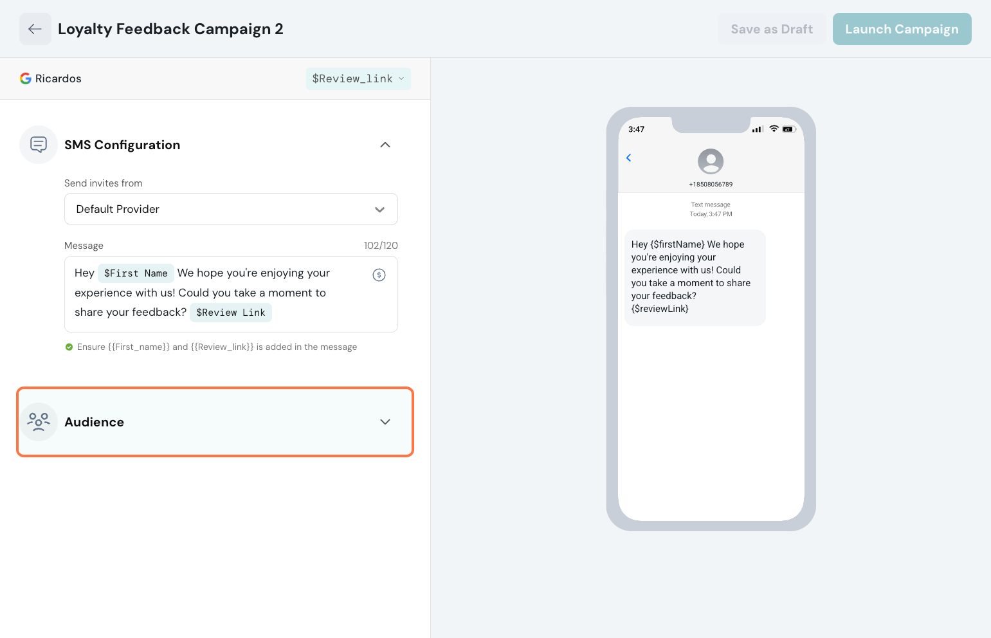Click the phone number in phone preview
Viewport: 991px width, 638px height.
click(x=711, y=185)
